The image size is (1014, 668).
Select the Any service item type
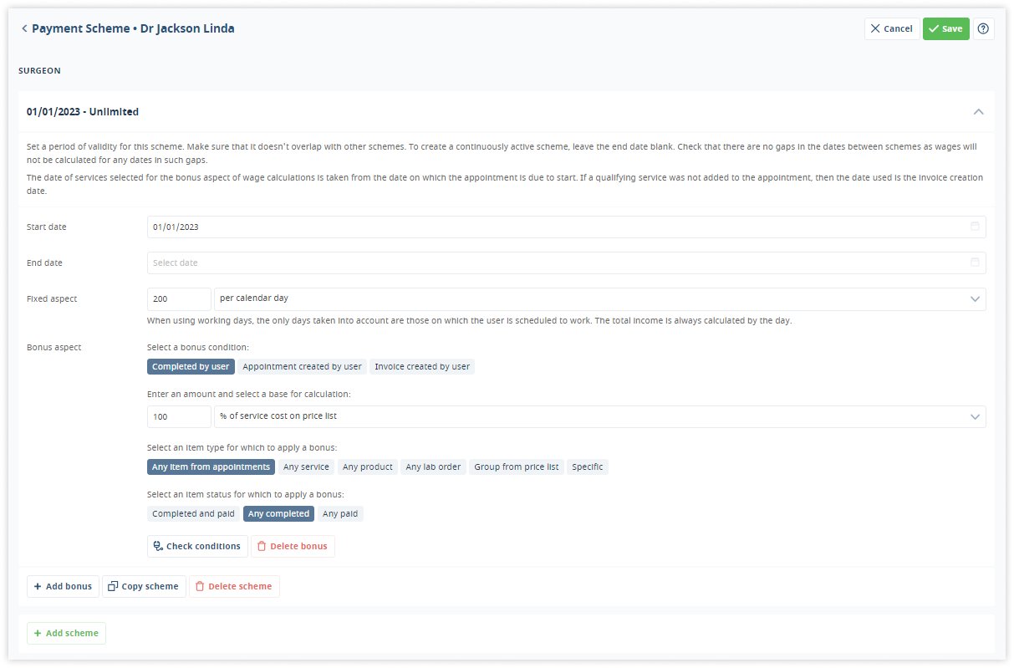point(306,467)
